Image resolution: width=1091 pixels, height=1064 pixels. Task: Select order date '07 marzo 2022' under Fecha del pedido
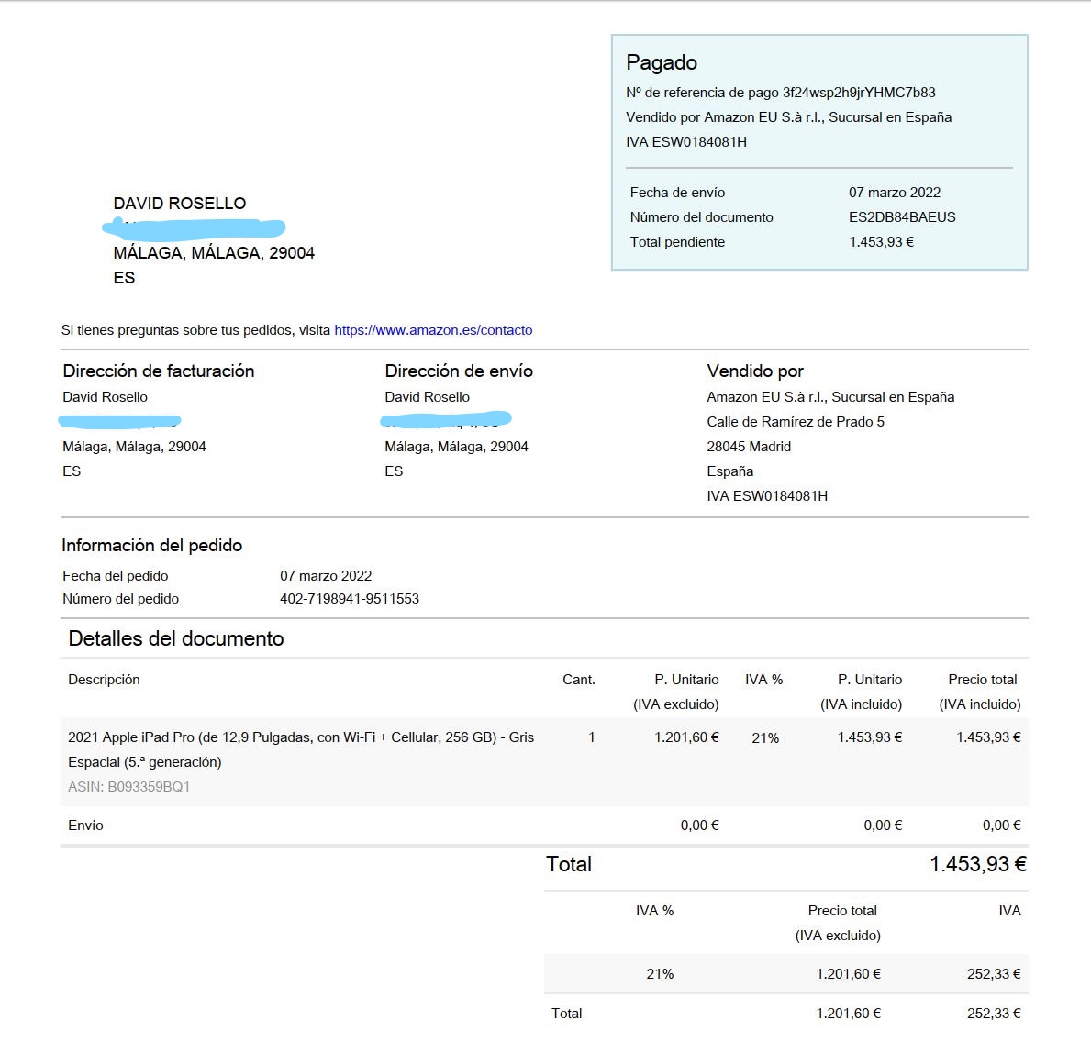(x=326, y=576)
